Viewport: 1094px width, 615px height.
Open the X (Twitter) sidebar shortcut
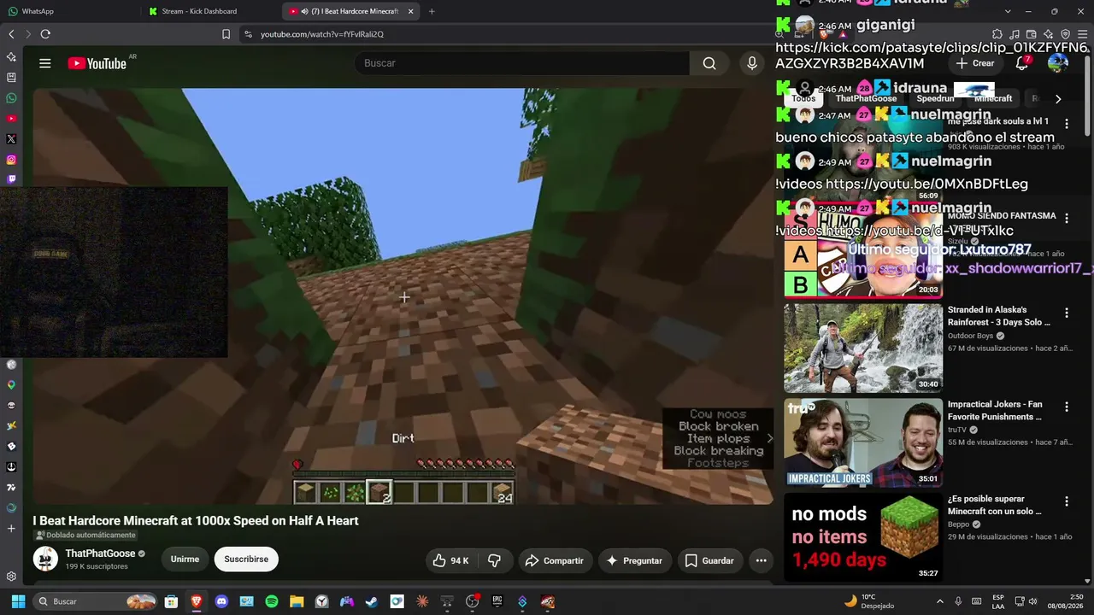click(x=11, y=139)
